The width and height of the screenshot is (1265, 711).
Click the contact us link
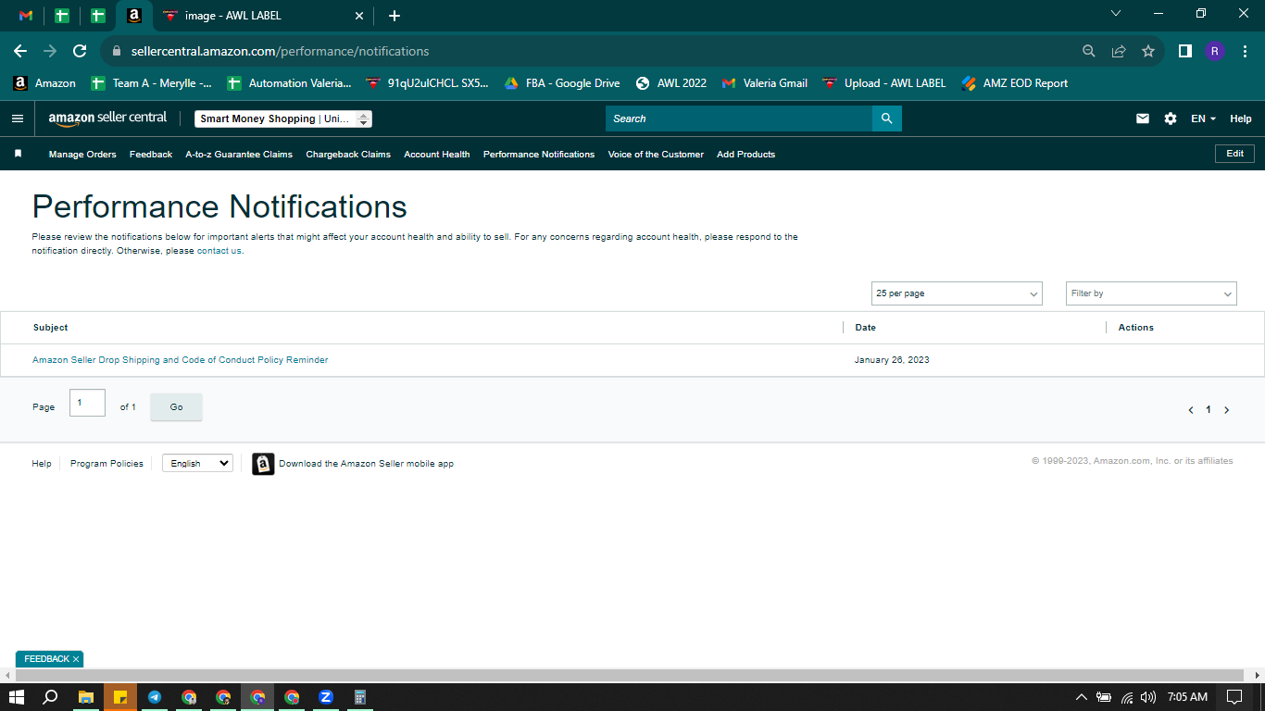pos(219,251)
